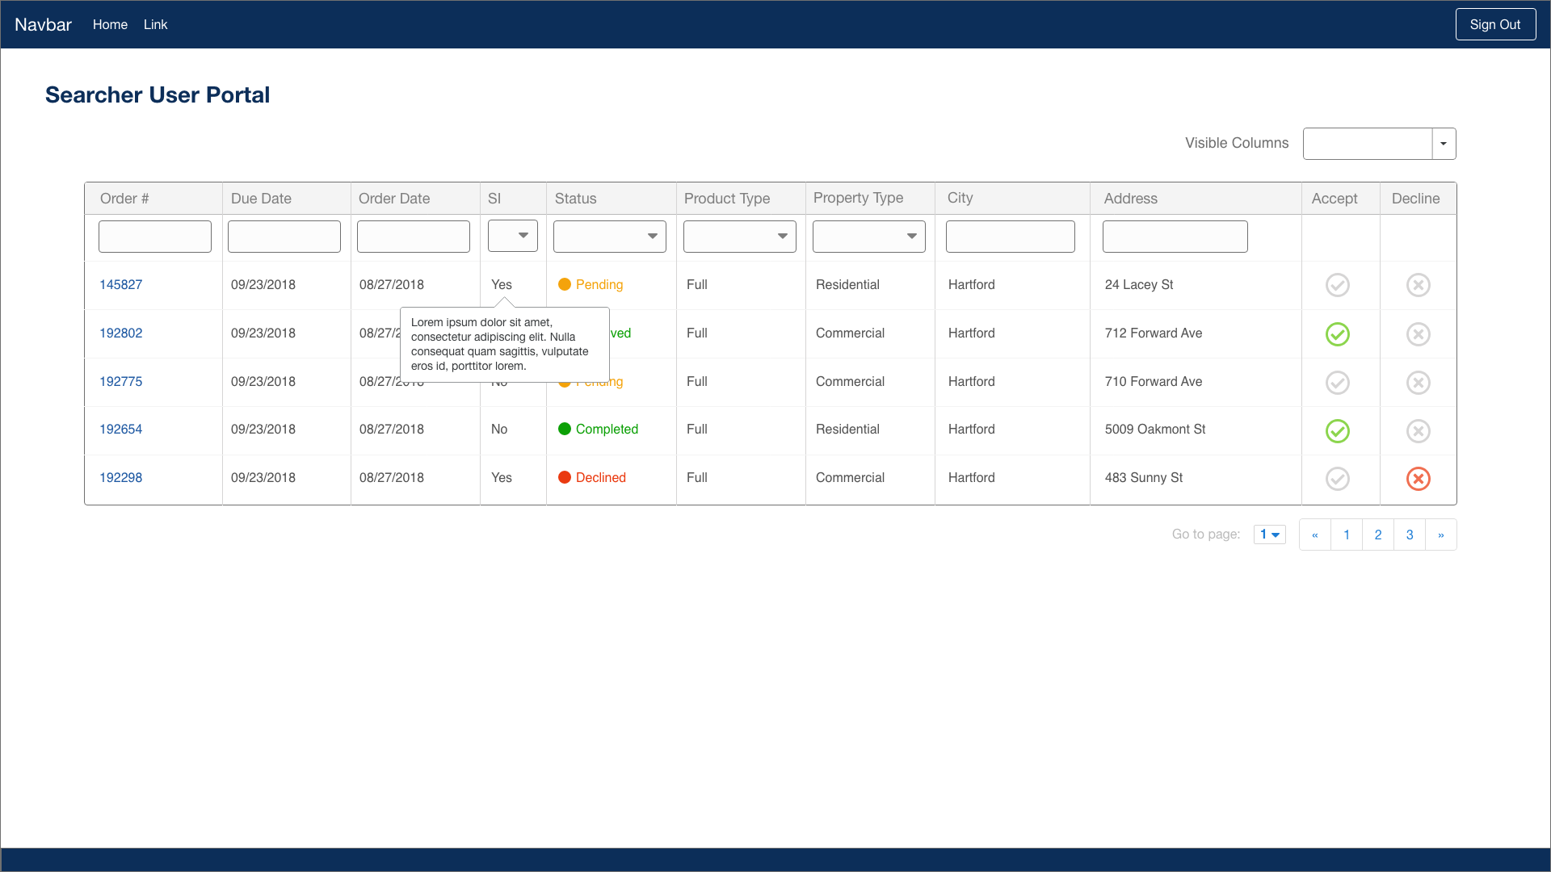
Task: Open the Go to page dropdown
Action: pyautogui.click(x=1270, y=535)
